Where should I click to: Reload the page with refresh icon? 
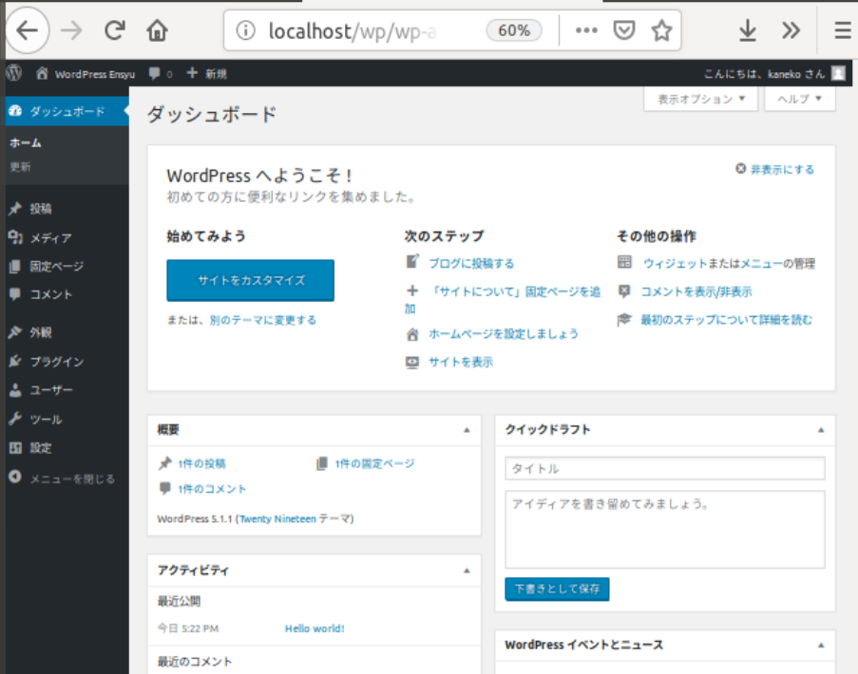[x=115, y=30]
